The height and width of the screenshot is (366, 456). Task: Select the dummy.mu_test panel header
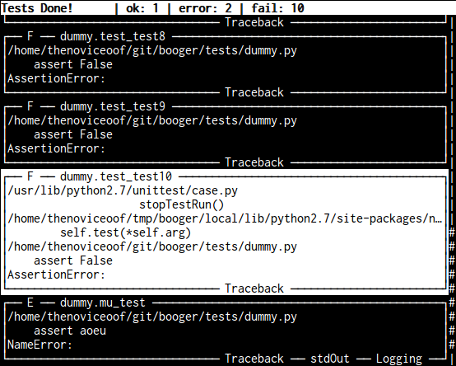pos(102,303)
